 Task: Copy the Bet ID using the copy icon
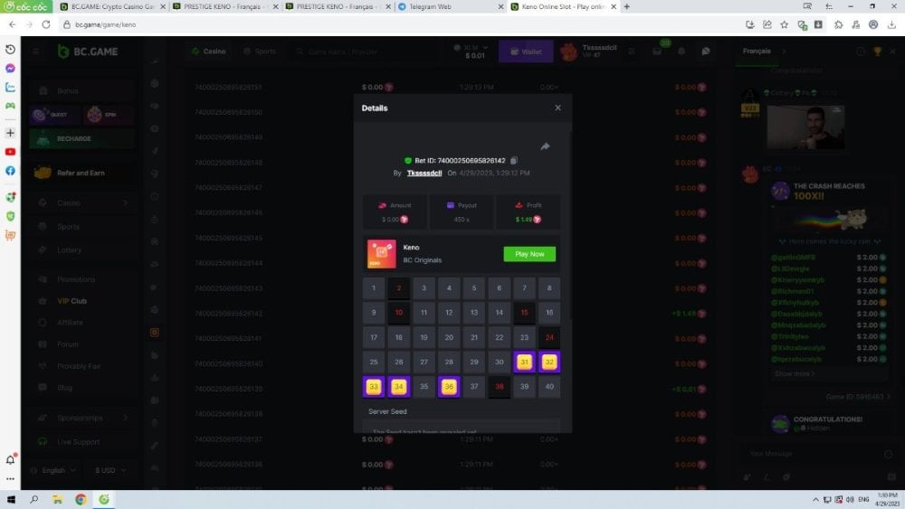point(514,160)
